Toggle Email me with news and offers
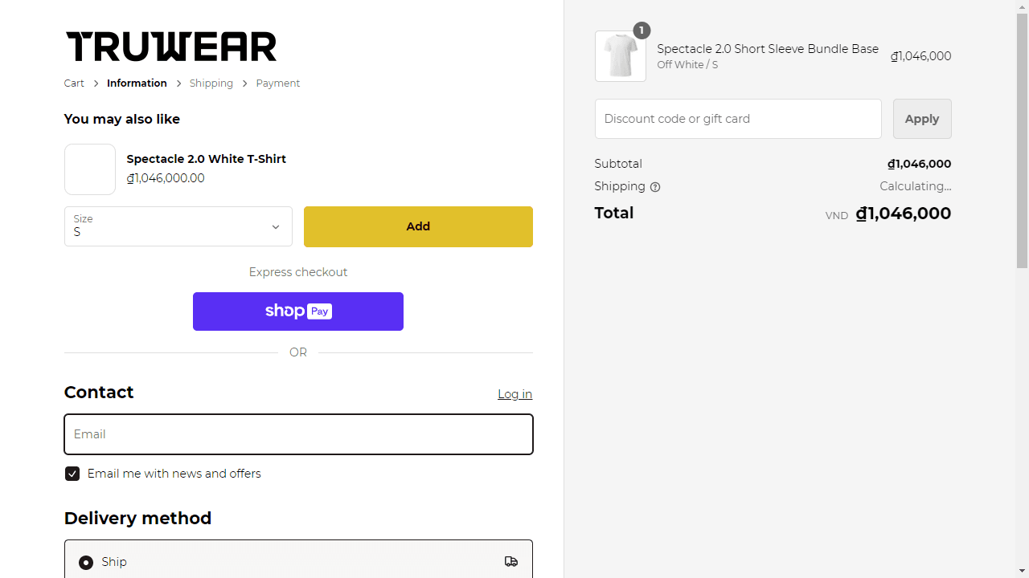Screen dimensions: 1029x578 point(72,474)
